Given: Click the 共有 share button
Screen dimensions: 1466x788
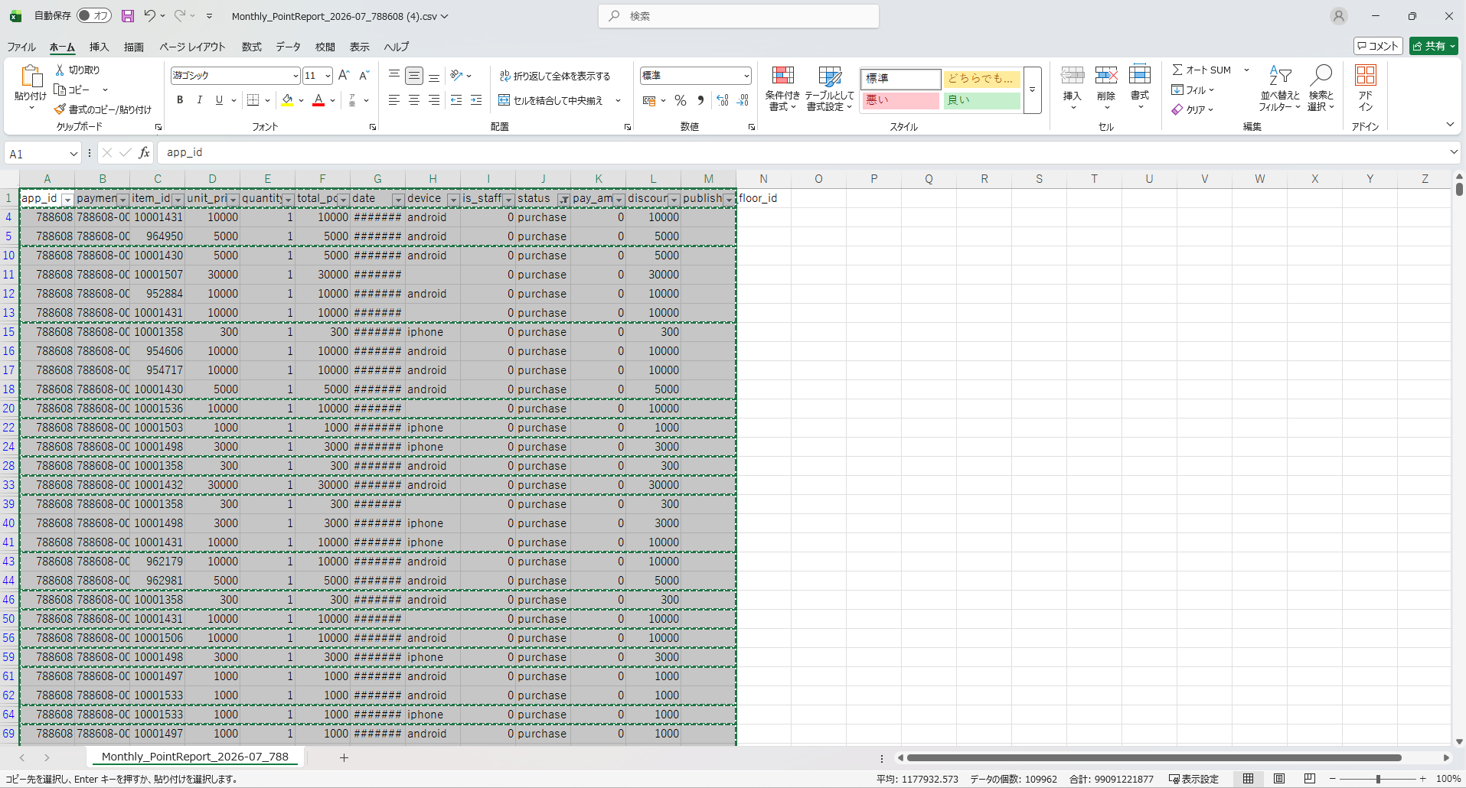Looking at the screenshot, I should pos(1434,46).
